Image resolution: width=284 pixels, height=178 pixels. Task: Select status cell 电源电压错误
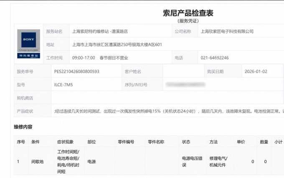192,162
